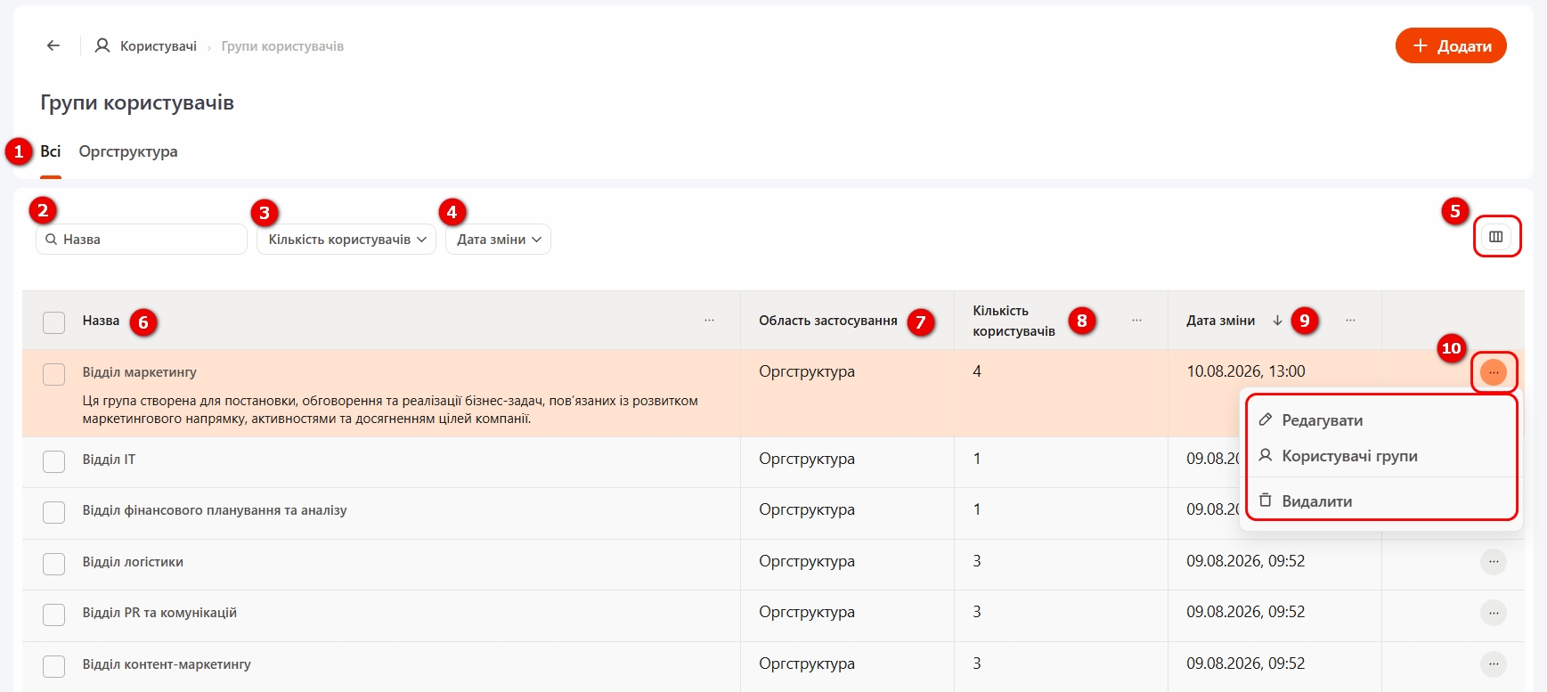Screen dimensions: 1547x692
Task: Click the search magnifier icon in Назва field
Action: click(52, 240)
